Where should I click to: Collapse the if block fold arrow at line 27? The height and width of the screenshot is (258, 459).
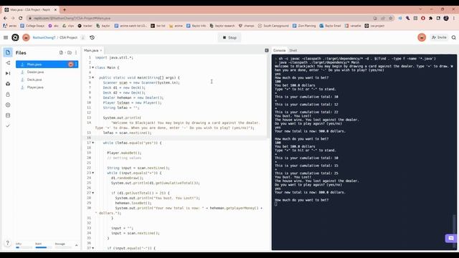(x=93, y=193)
